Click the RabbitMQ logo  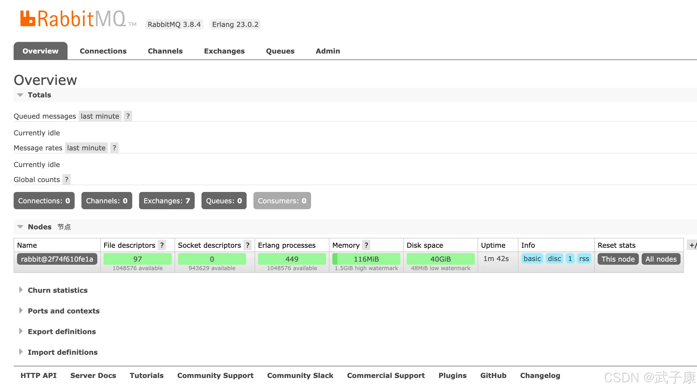pyautogui.click(x=73, y=19)
